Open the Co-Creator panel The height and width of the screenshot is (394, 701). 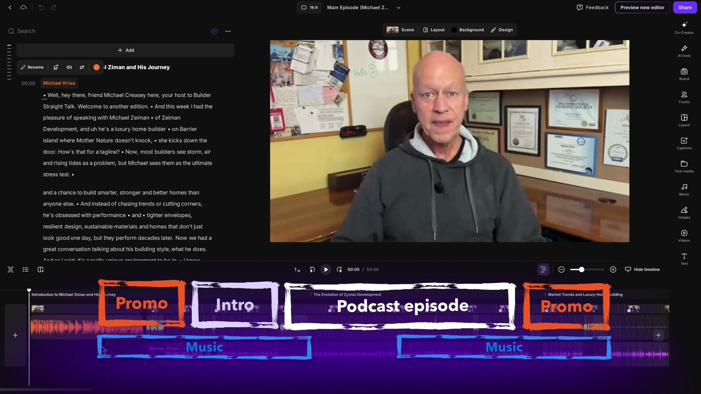[x=684, y=28]
